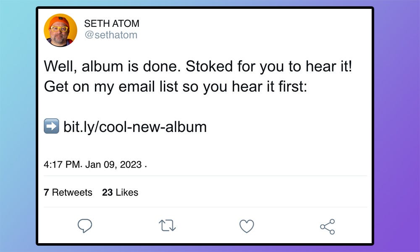Screen dimensions: 420x252
Task: Open the @sethatom handle
Action: tap(111, 35)
